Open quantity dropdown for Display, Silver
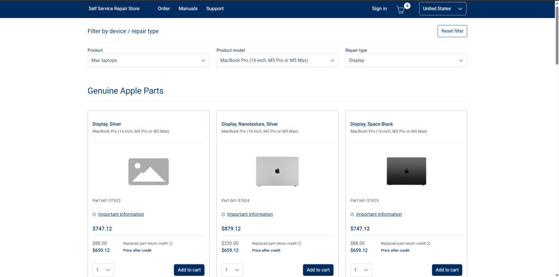 point(103,270)
